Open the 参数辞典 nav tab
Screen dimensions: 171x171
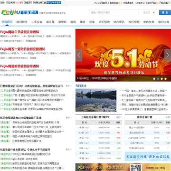click(149, 22)
